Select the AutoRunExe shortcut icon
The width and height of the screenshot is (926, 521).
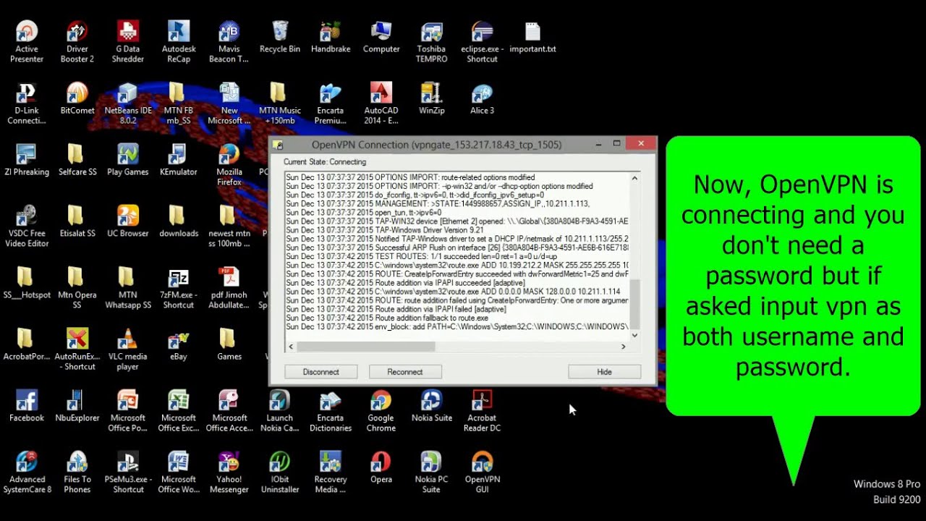[x=77, y=350]
